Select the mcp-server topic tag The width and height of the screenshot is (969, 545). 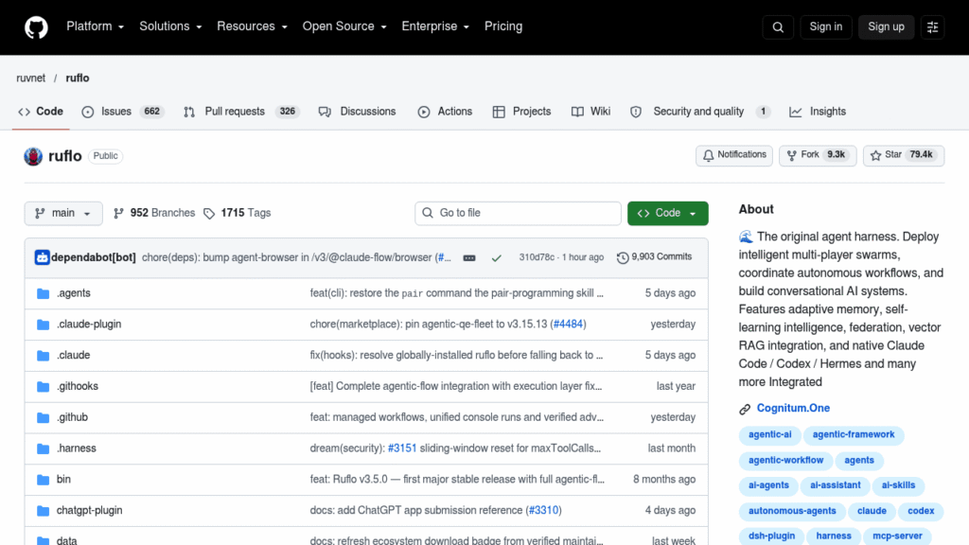point(897,536)
